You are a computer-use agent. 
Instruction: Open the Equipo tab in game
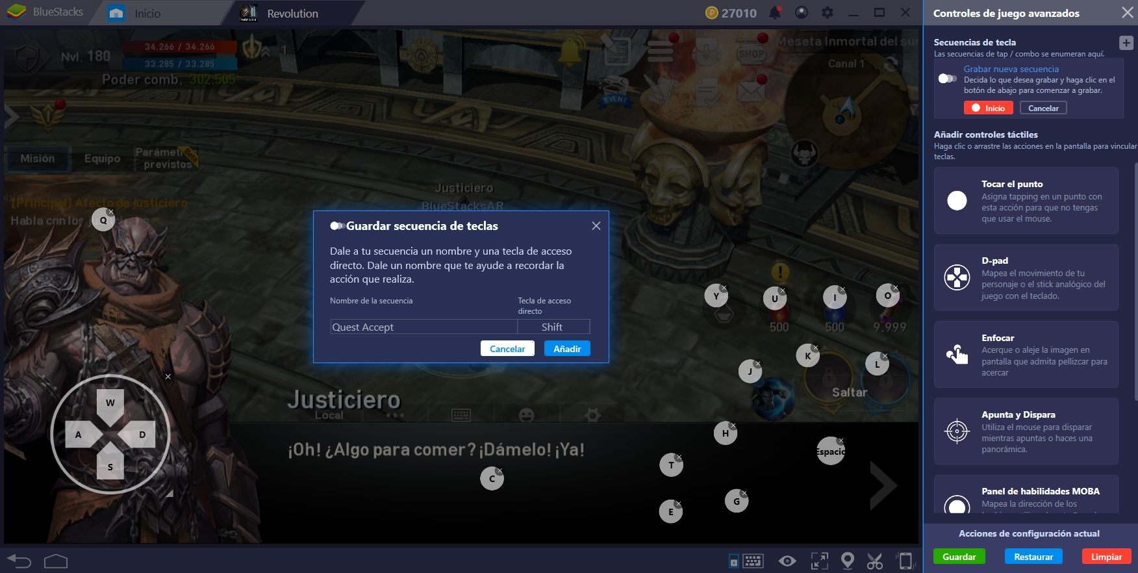(102, 159)
